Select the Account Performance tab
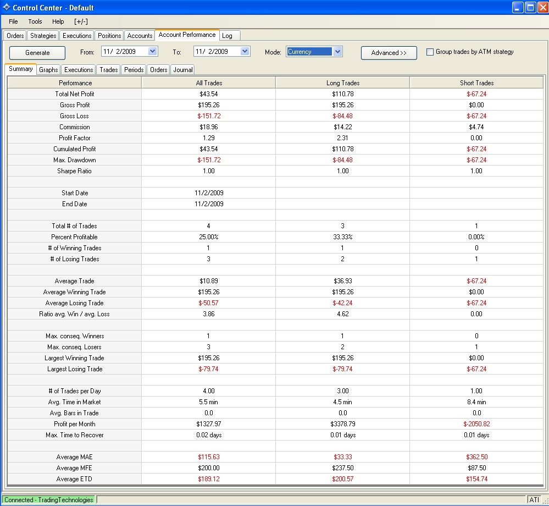Viewport: 549px width, 506px height. [x=187, y=35]
